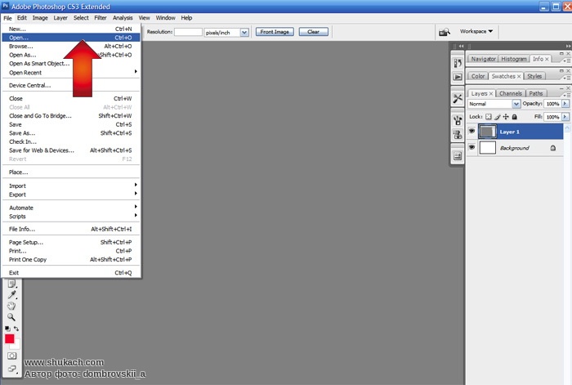This screenshot has height=385, width=572.
Task: Swap foreground and background colors
Action: (x=16, y=329)
